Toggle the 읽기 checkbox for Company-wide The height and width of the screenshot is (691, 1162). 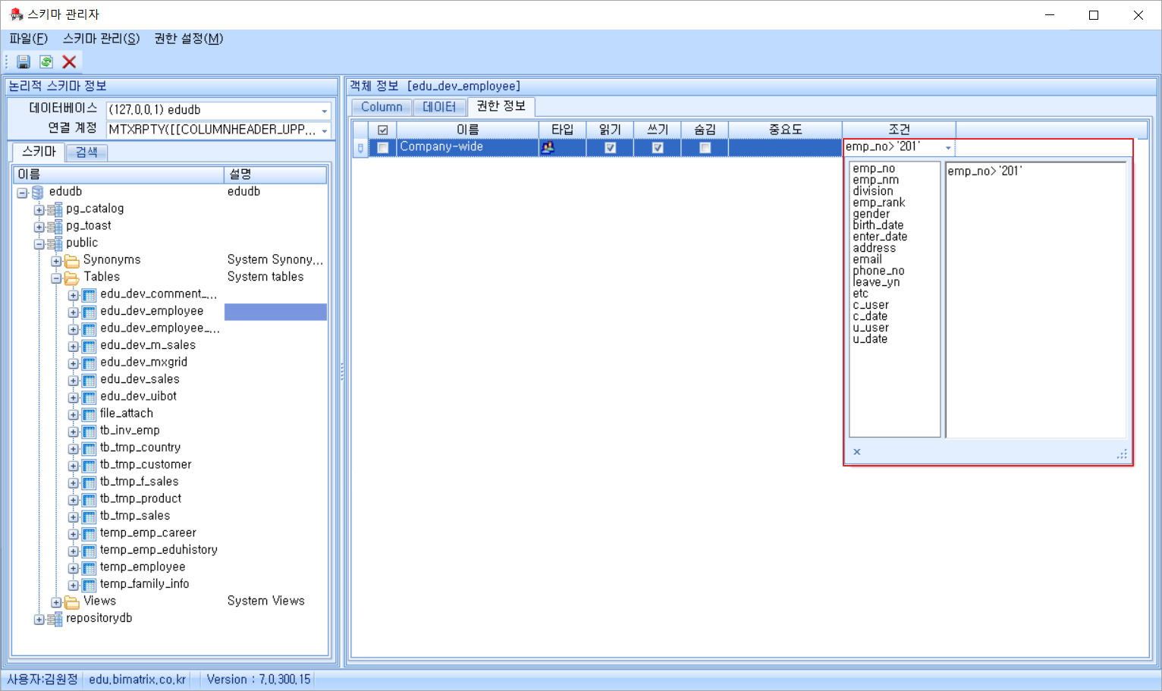click(610, 148)
